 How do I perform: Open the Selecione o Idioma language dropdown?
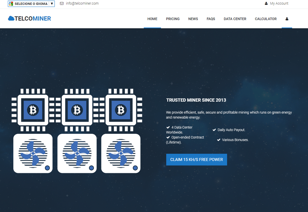point(31,4)
